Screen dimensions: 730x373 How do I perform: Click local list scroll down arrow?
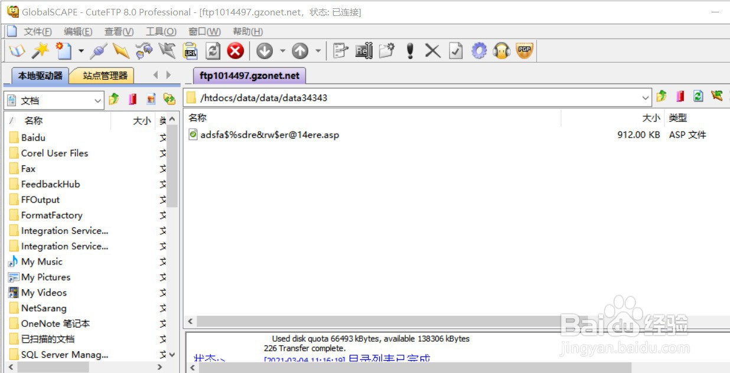coord(172,355)
